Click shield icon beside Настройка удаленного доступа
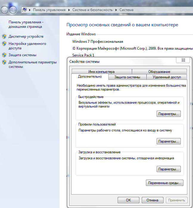 click(4, 44)
